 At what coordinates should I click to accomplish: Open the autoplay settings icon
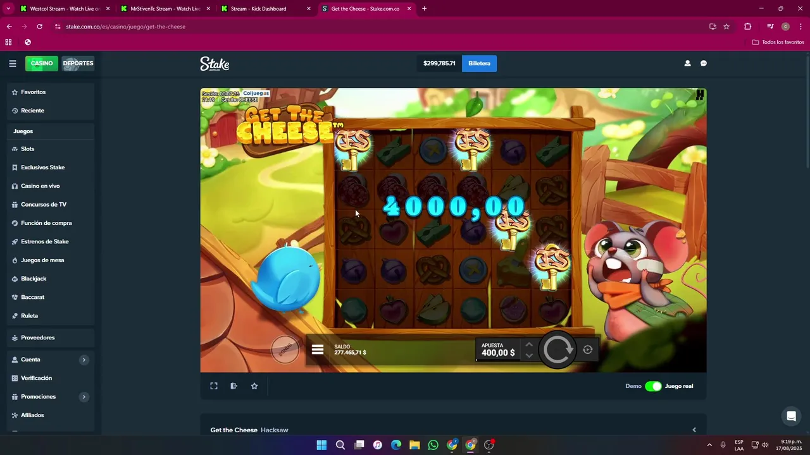pyautogui.click(x=588, y=349)
